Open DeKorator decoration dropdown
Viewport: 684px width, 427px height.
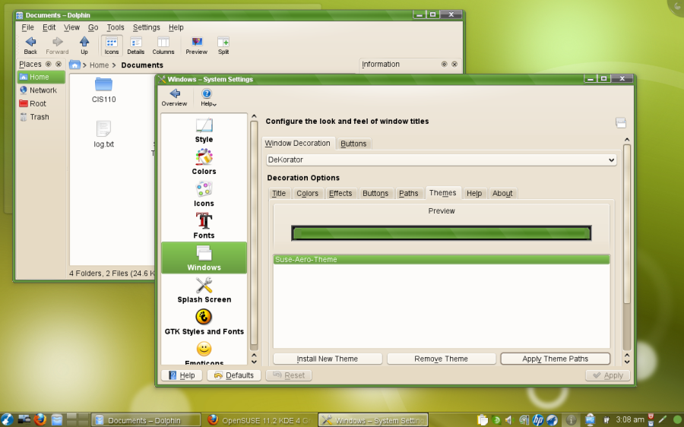[441, 160]
